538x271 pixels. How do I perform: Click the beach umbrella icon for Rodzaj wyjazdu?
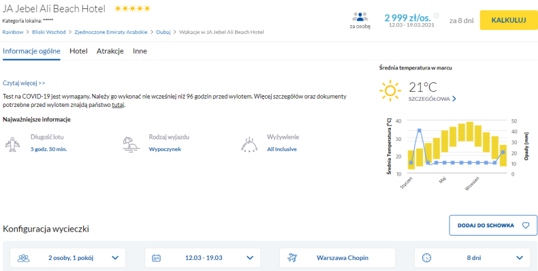[x=131, y=144]
